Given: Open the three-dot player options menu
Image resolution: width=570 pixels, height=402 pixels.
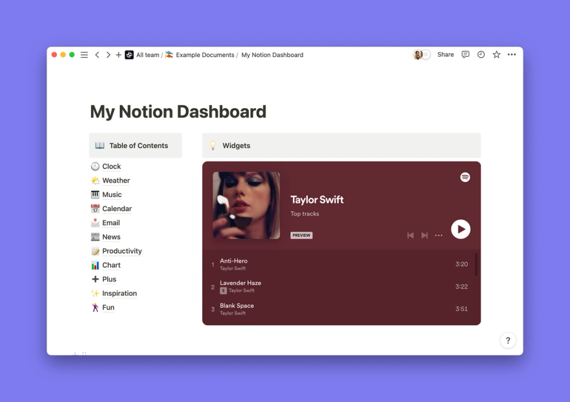Looking at the screenshot, I should coord(438,235).
